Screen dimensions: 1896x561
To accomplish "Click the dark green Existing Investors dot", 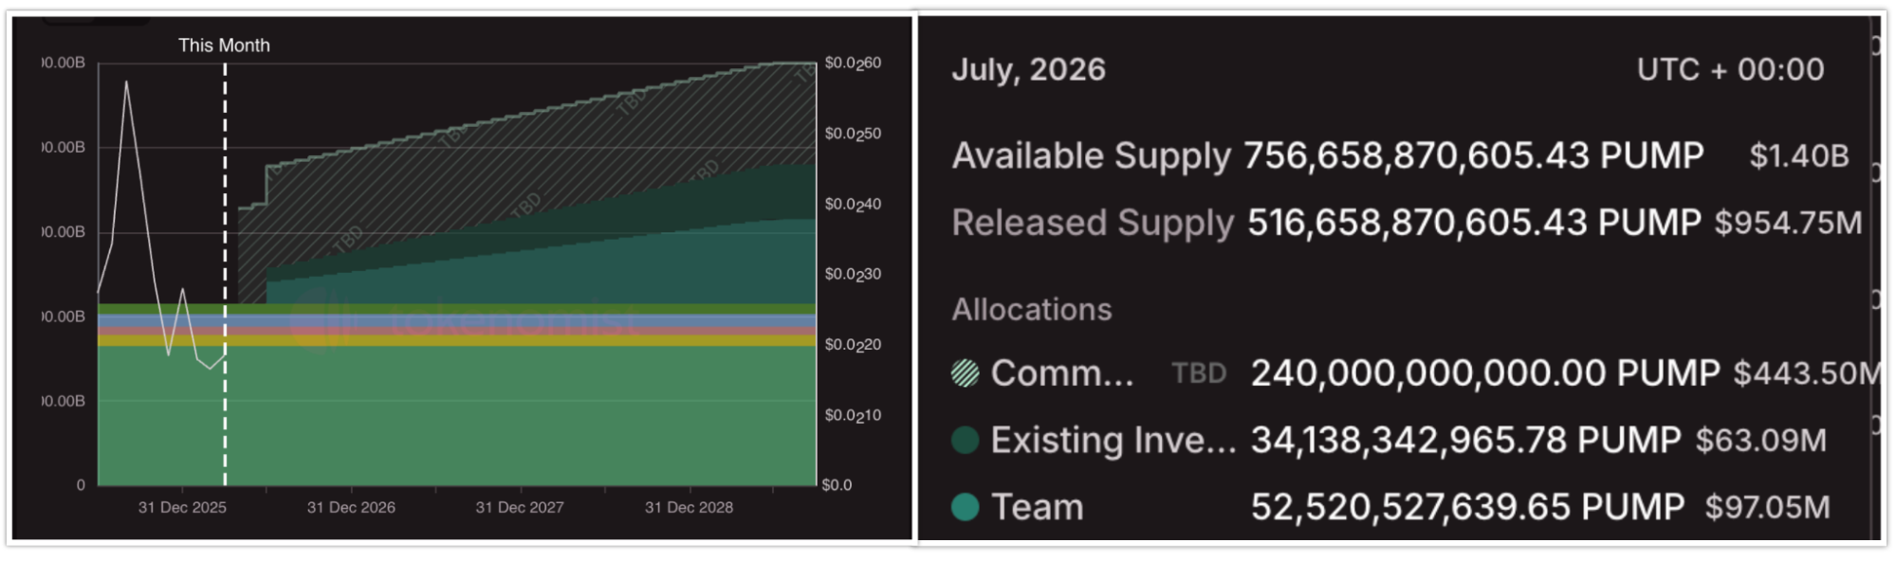I will (x=965, y=440).
